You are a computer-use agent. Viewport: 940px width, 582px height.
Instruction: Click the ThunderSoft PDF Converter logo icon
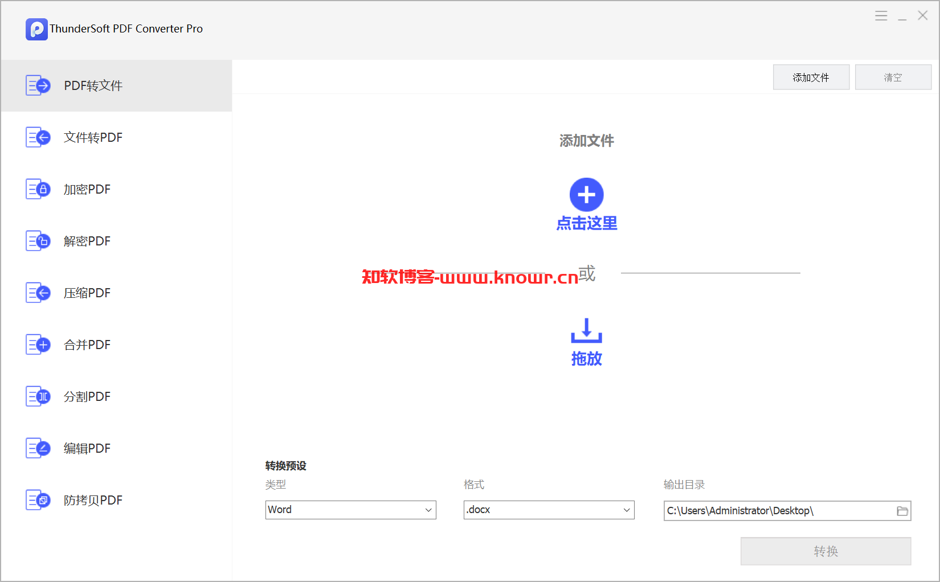click(x=36, y=29)
